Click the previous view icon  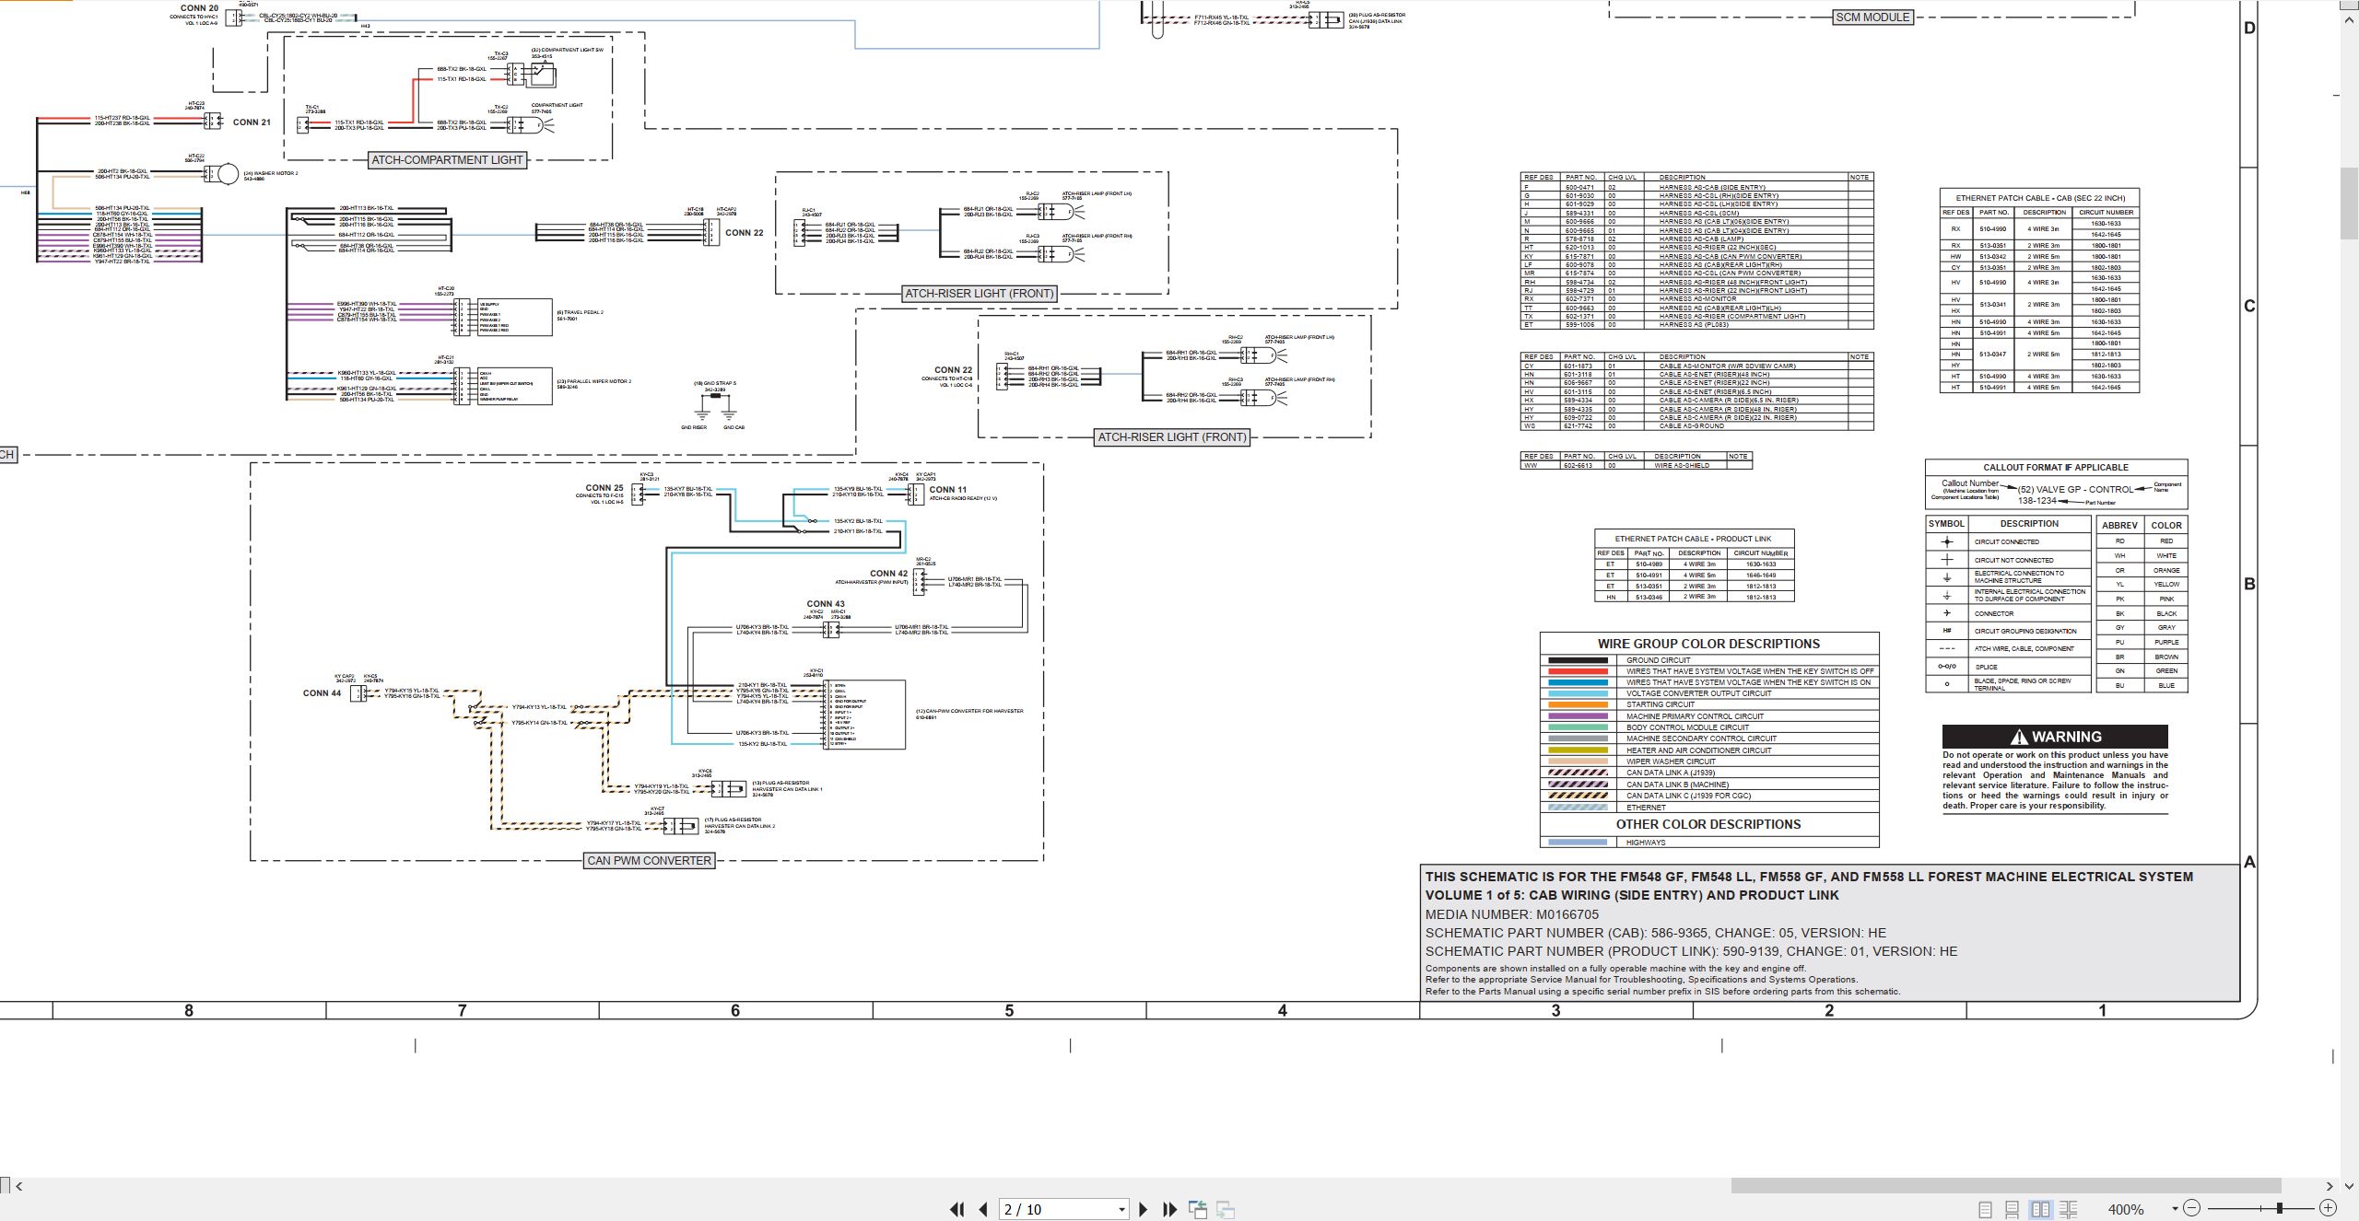[x=1198, y=1209]
